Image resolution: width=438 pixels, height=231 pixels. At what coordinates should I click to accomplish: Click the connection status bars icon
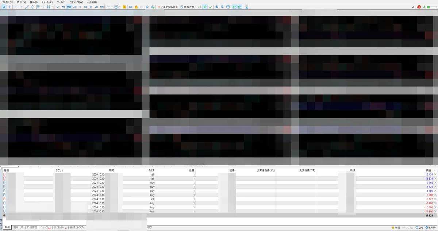432,7
